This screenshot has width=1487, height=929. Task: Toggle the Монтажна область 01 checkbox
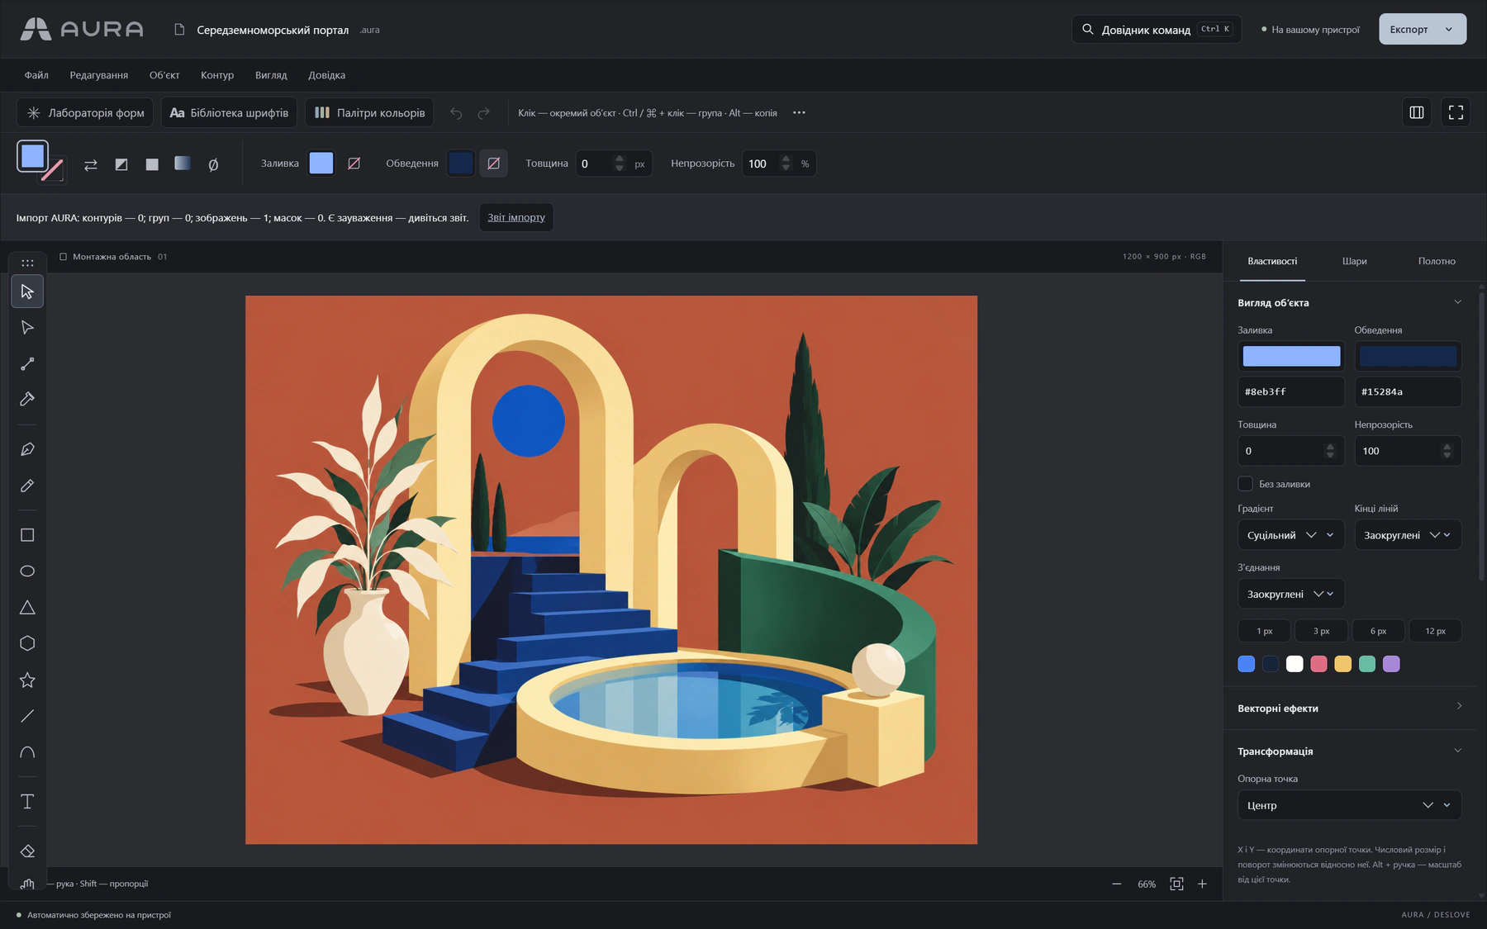tap(64, 257)
